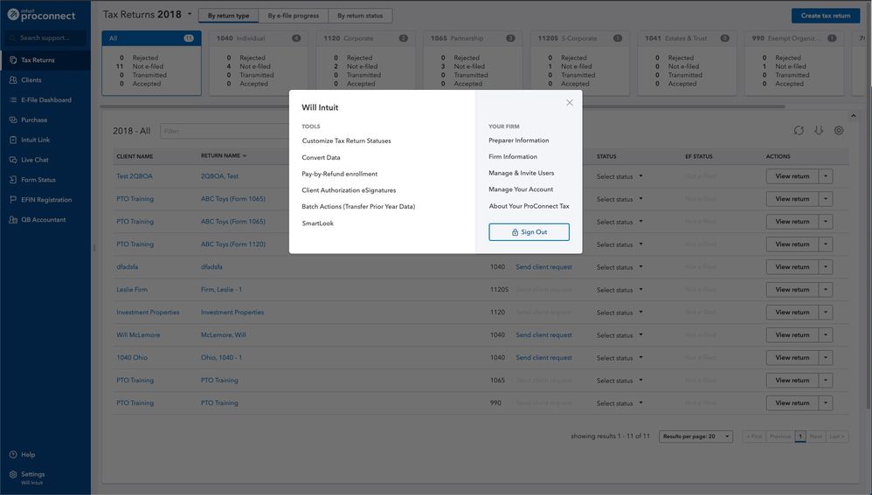872x495 pixels.
Task: Close the Will Intuit popup with X icon
Action: pyautogui.click(x=570, y=103)
